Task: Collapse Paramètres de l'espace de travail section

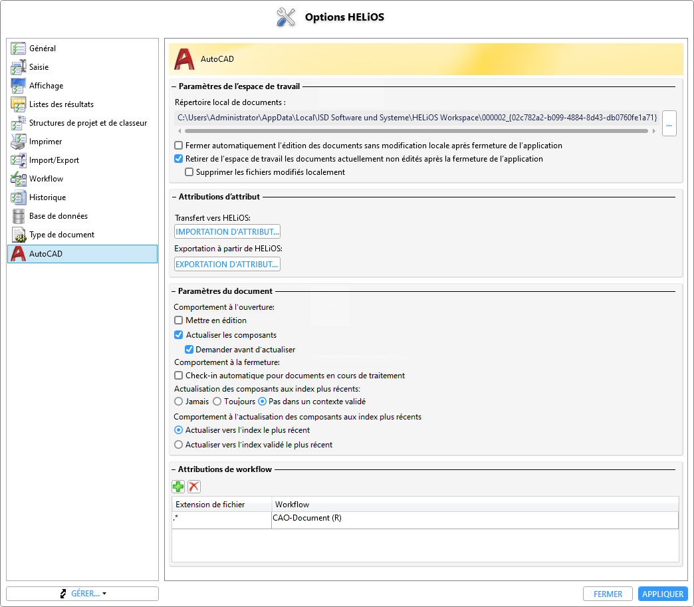Action: 174,86
